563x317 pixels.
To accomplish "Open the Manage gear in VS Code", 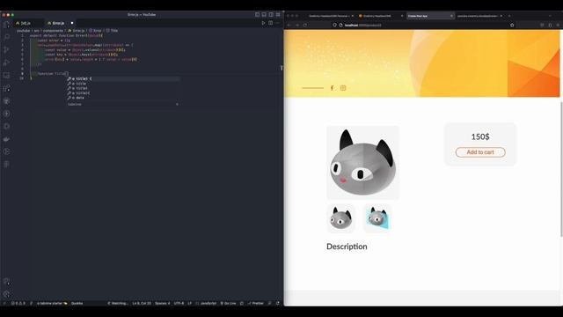I will click(6, 294).
